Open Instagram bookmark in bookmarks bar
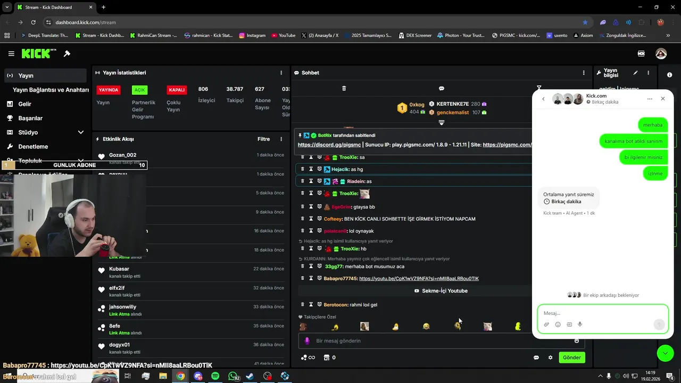Image resolution: width=681 pixels, height=383 pixels. (x=252, y=35)
